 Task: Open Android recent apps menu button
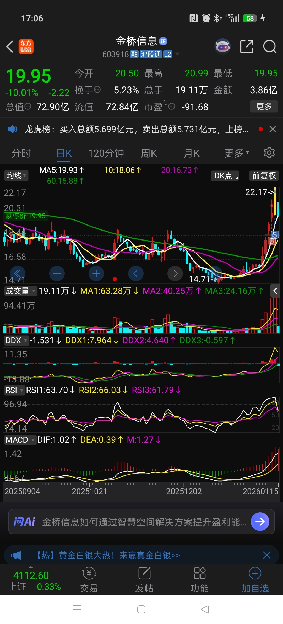77,609
